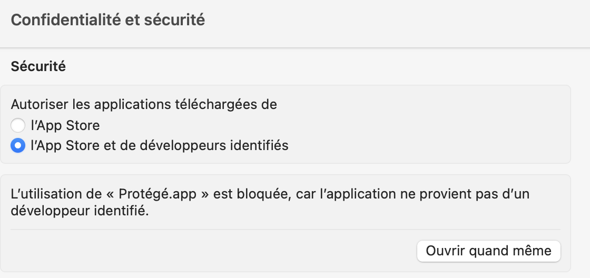The image size is (590, 278).
Task: Click the word "Confidentialité" in the header
Action: point(57,21)
